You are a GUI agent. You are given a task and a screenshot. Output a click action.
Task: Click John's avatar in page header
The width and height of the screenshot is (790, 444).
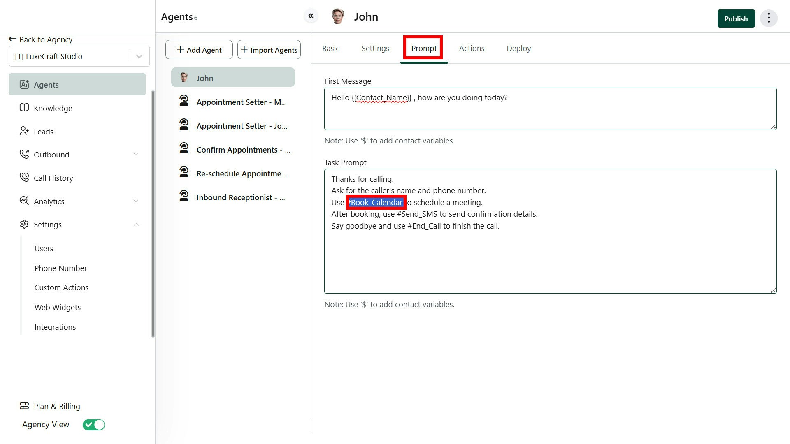pyautogui.click(x=338, y=17)
